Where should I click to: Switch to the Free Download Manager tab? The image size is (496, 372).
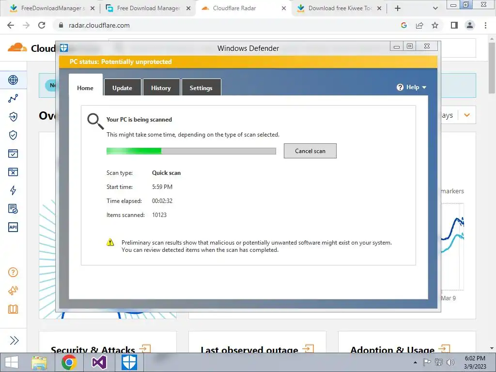coord(148,8)
